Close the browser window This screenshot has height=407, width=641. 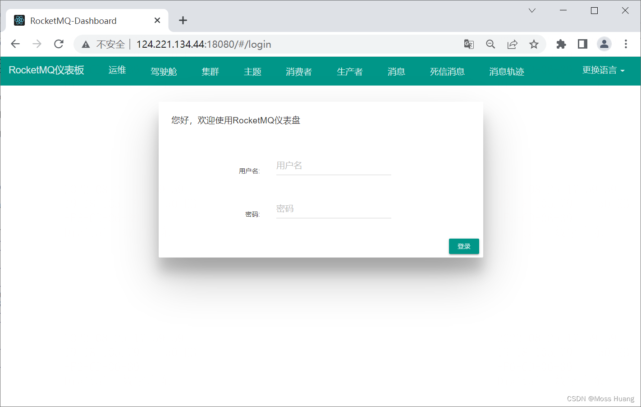(x=625, y=10)
